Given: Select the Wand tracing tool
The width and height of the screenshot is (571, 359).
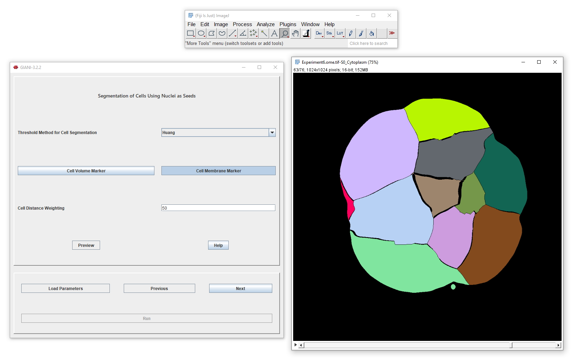Looking at the screenshot, I should pyautogui.click(x=264, y=33).
